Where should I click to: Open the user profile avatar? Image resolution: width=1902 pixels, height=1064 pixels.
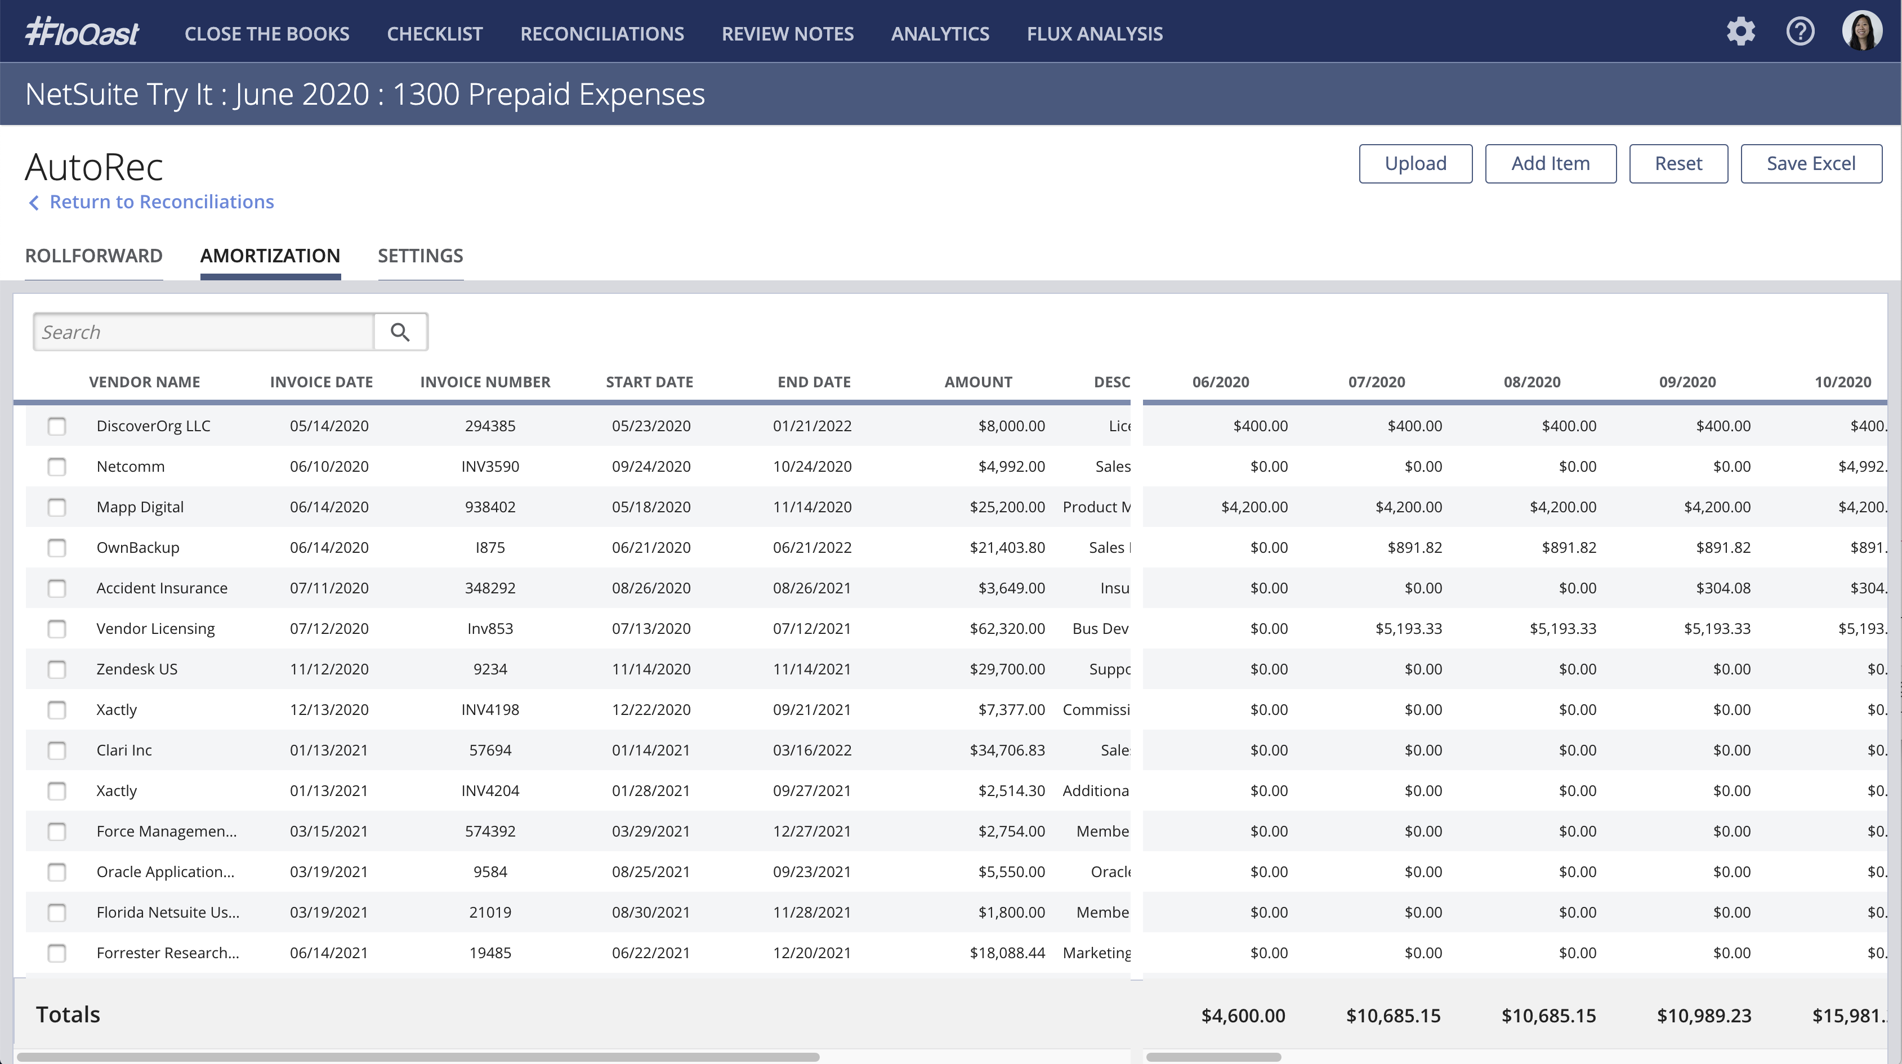[1861, 31]
